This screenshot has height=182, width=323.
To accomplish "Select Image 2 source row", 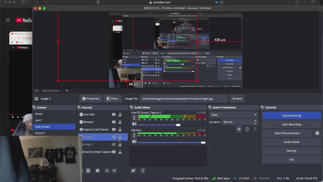I will pyautogui.click(x=103, y=144).
